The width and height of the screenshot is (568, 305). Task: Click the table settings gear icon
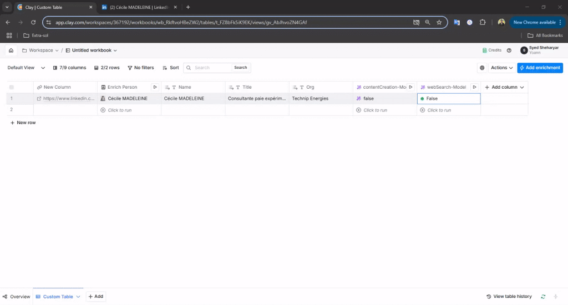(482, 68)
